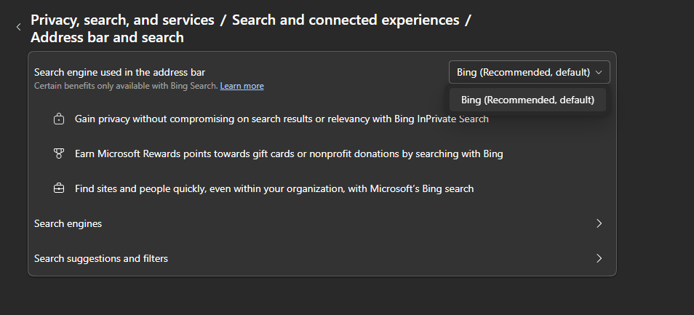Click the Address bar and search heading

click(107, 36)
